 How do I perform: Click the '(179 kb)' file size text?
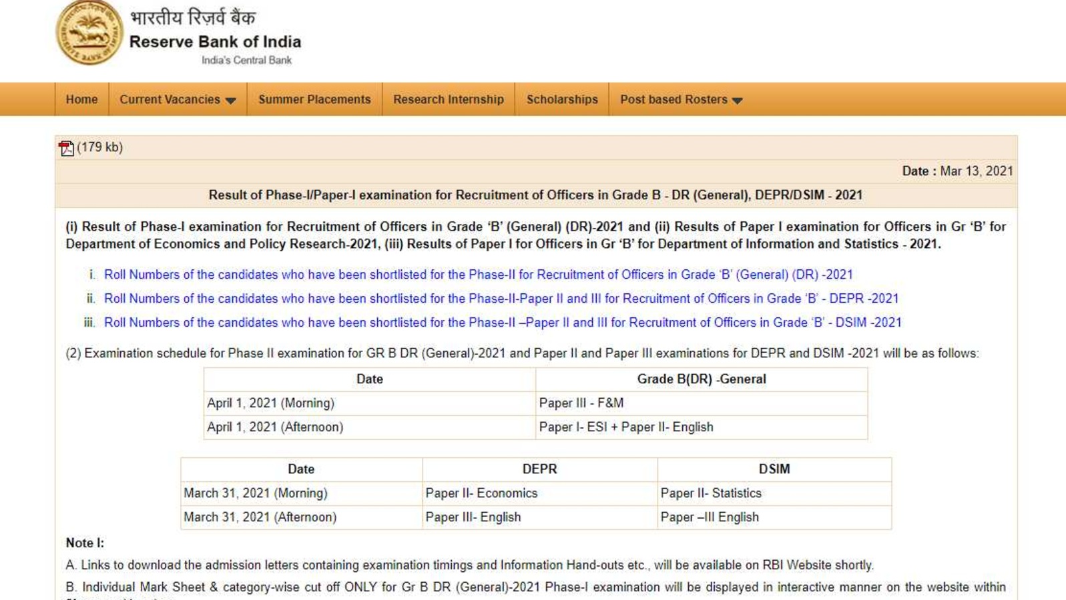[100, 147]
